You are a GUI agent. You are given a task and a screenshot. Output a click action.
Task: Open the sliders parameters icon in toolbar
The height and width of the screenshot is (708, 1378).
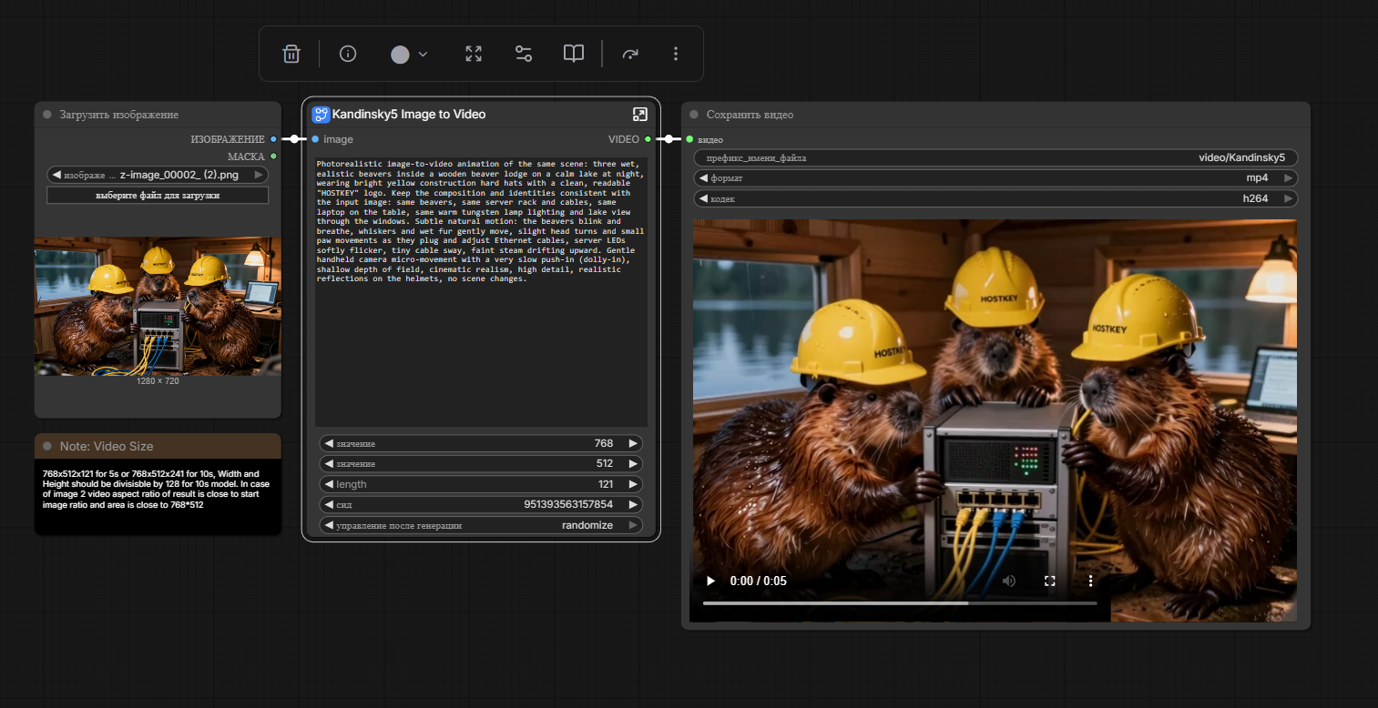point(524,54)
